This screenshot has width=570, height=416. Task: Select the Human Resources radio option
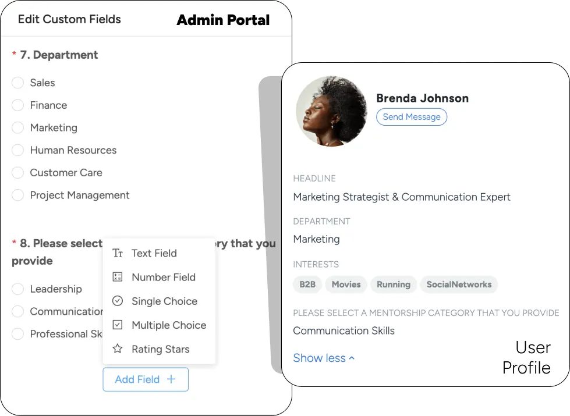click(x=17, y=150)
